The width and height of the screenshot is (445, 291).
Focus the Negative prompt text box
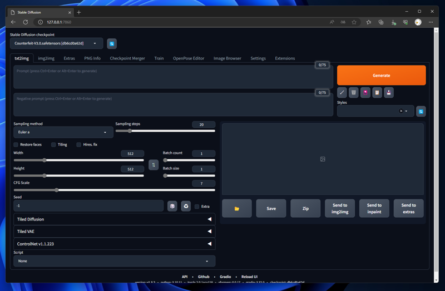tap(173, 104)
